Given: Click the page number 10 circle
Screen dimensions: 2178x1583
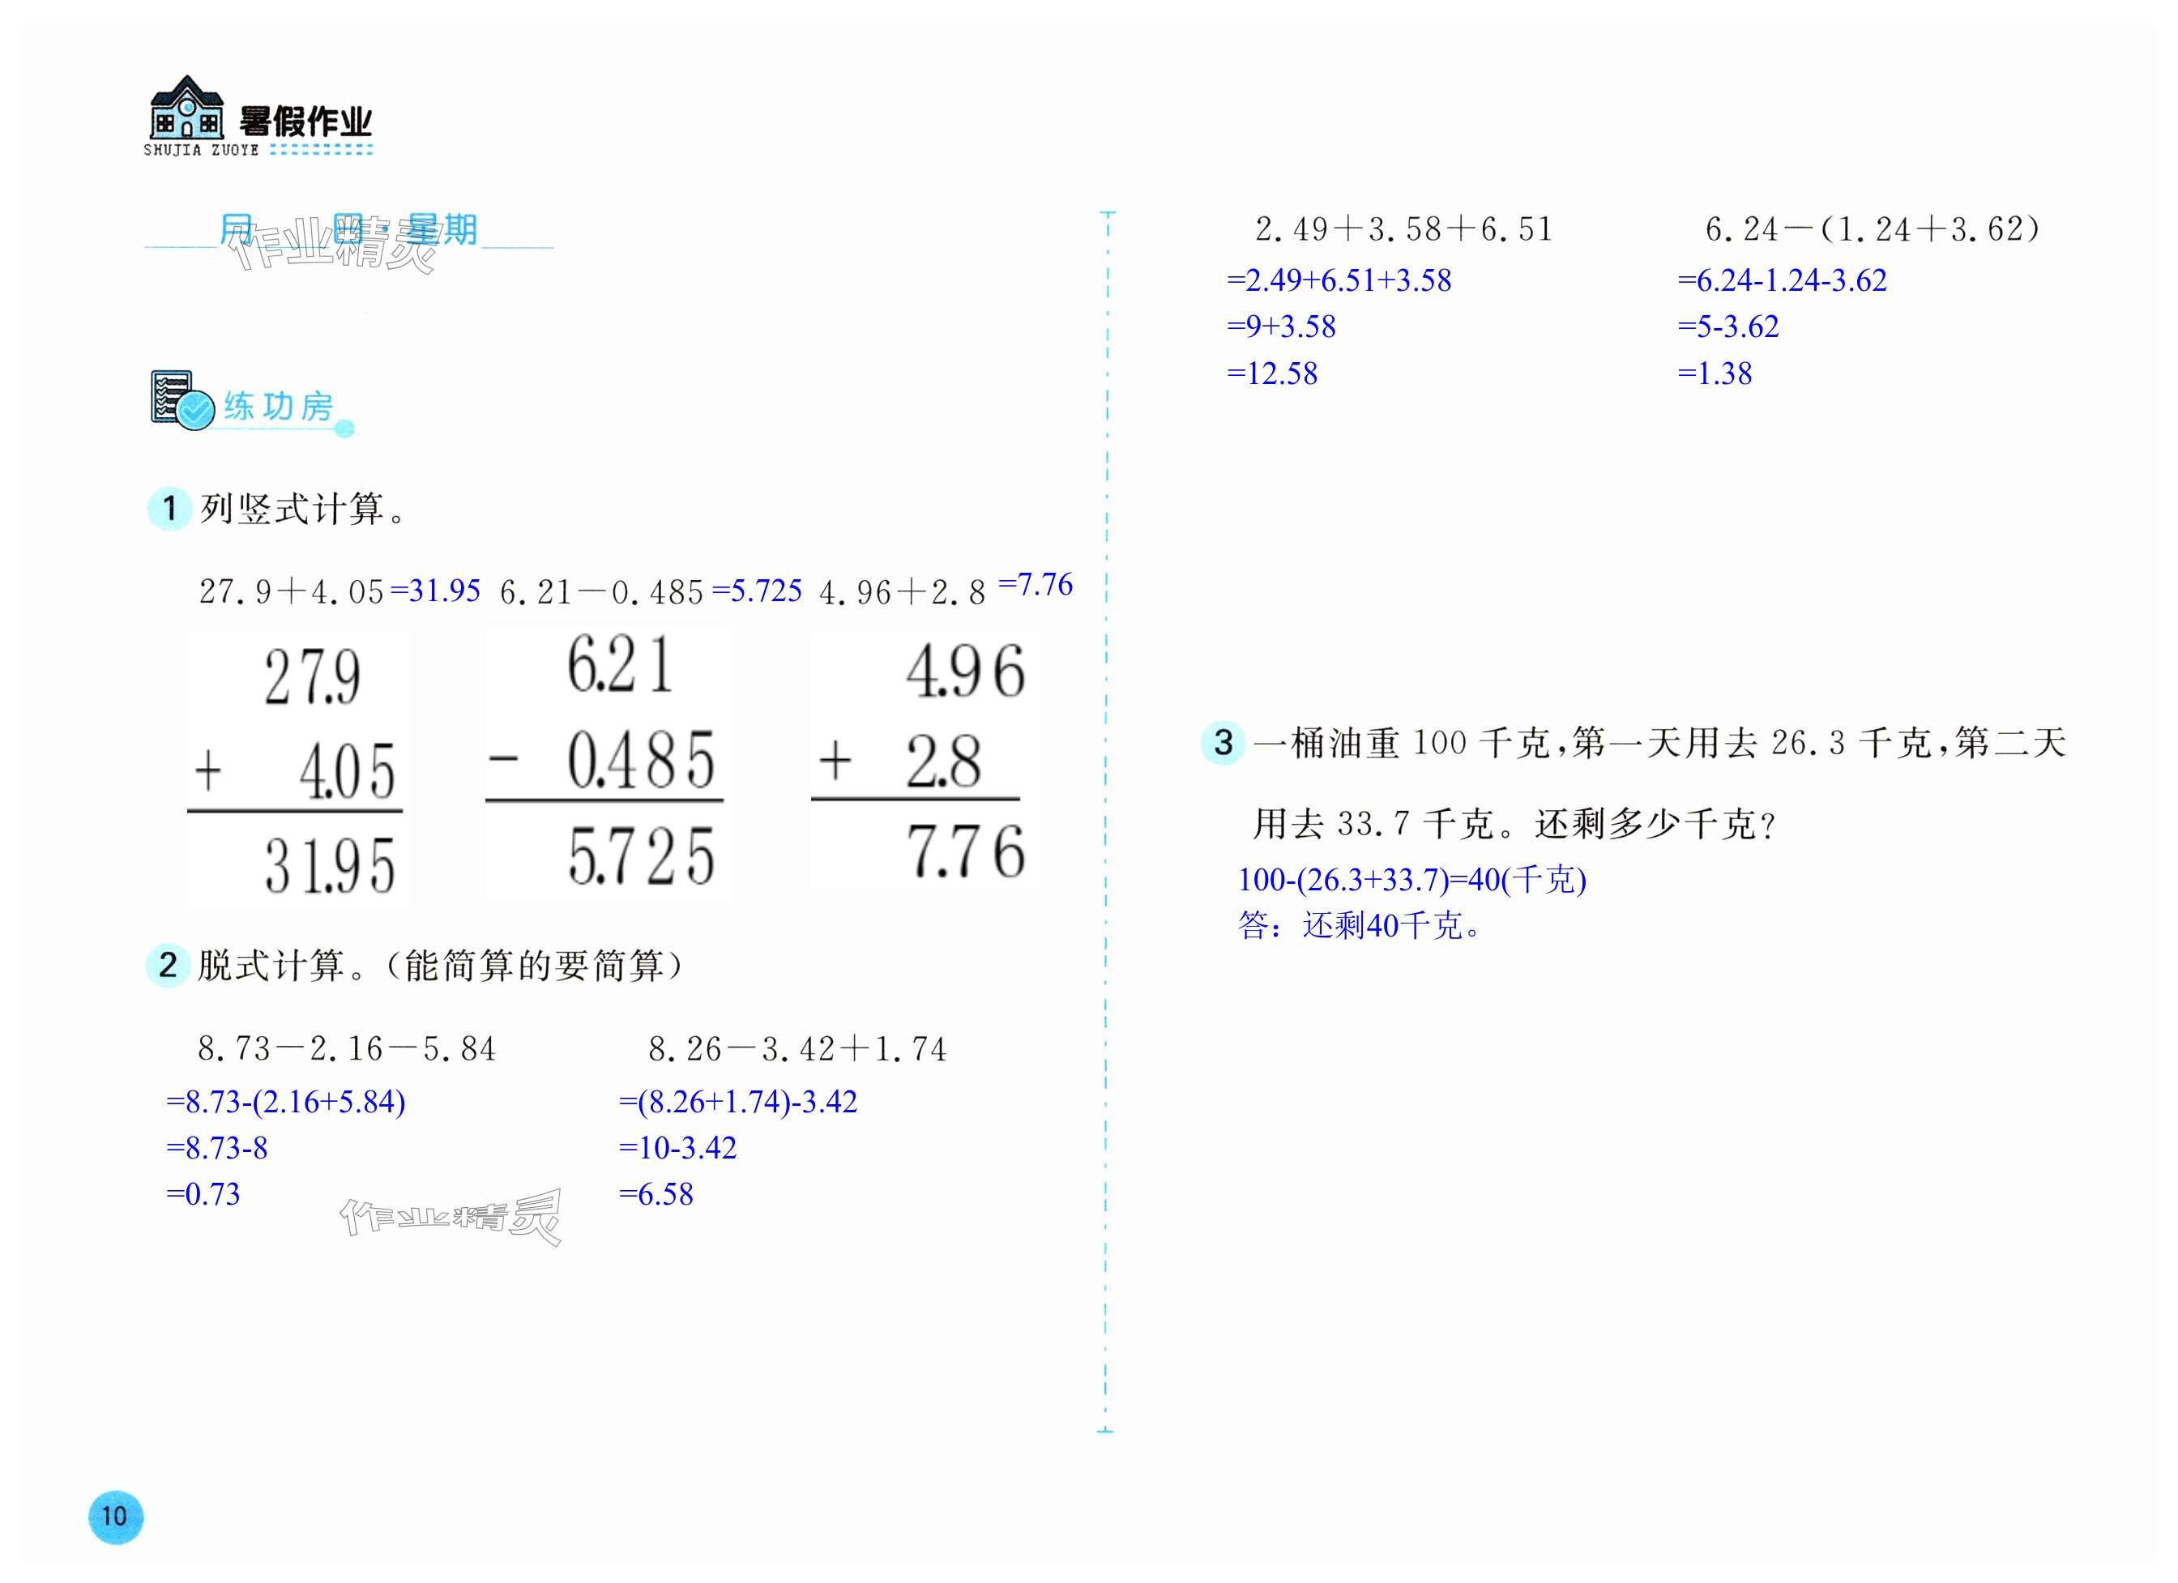Looking at the screenshot, I should [x=115, y=1516].
